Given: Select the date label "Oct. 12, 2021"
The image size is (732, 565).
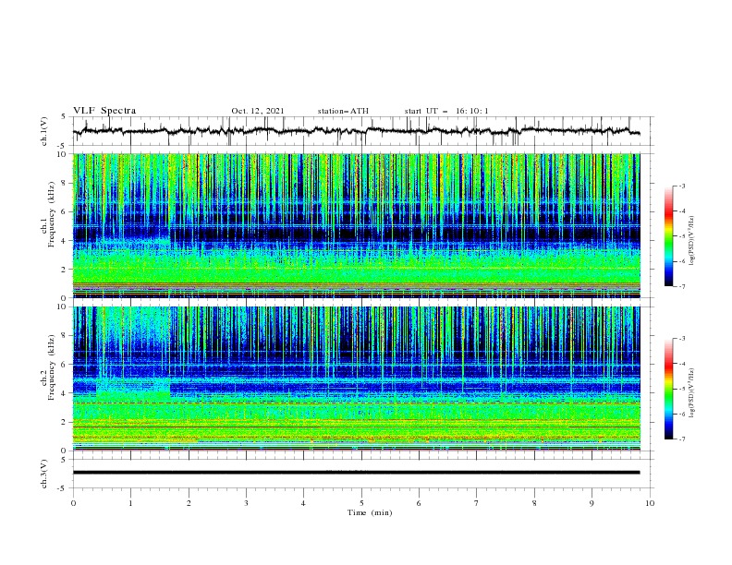Looking at the screenshot, I should tap(258, 111).
